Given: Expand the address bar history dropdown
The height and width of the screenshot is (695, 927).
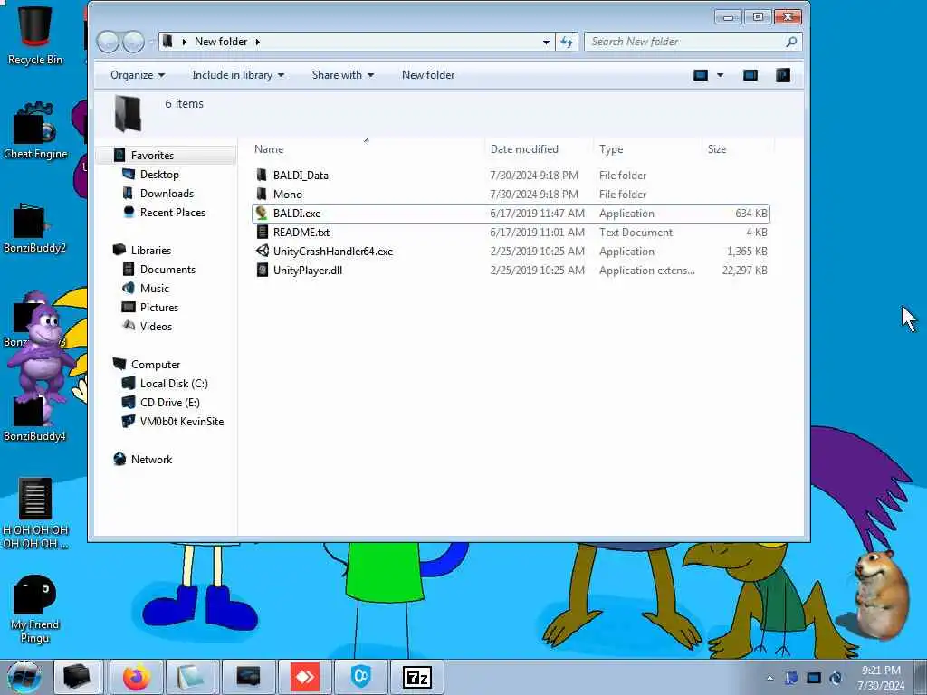Looking at the screenshot, I should tap(546, 42).
